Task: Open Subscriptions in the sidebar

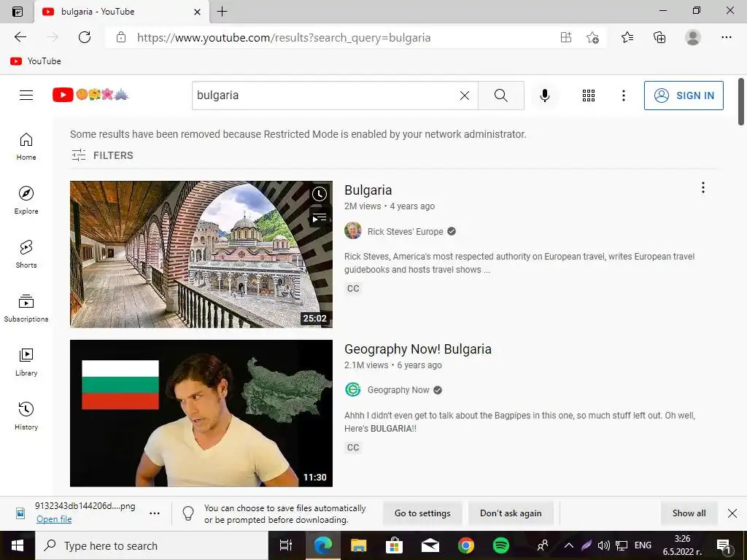Action: click(x=26, y=308)
